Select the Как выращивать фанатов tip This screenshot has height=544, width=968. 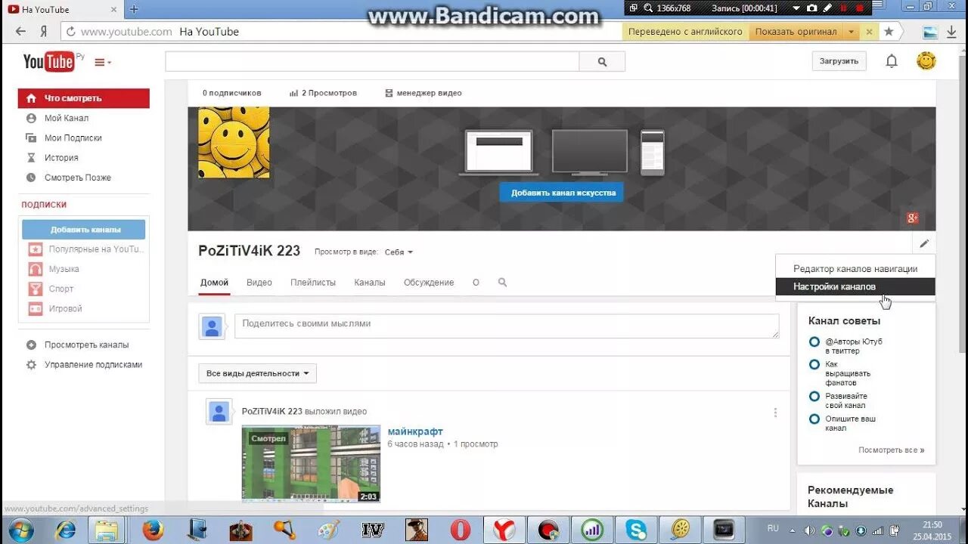coord(848,373)
